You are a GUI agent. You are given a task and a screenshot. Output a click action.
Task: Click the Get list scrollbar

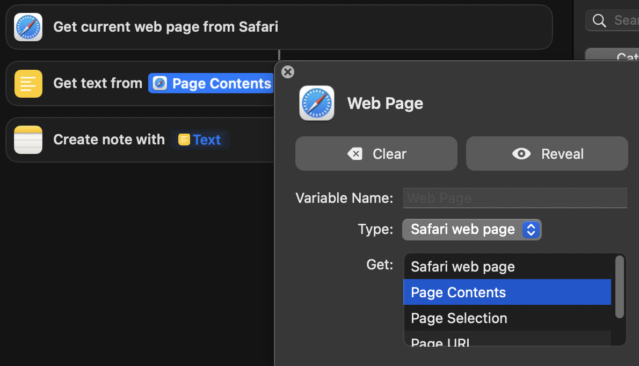tap(619, 287)
